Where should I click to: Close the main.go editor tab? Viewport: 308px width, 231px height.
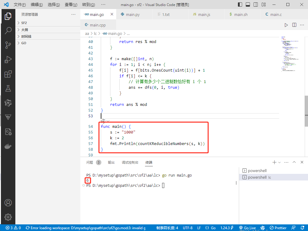(112, 14)
